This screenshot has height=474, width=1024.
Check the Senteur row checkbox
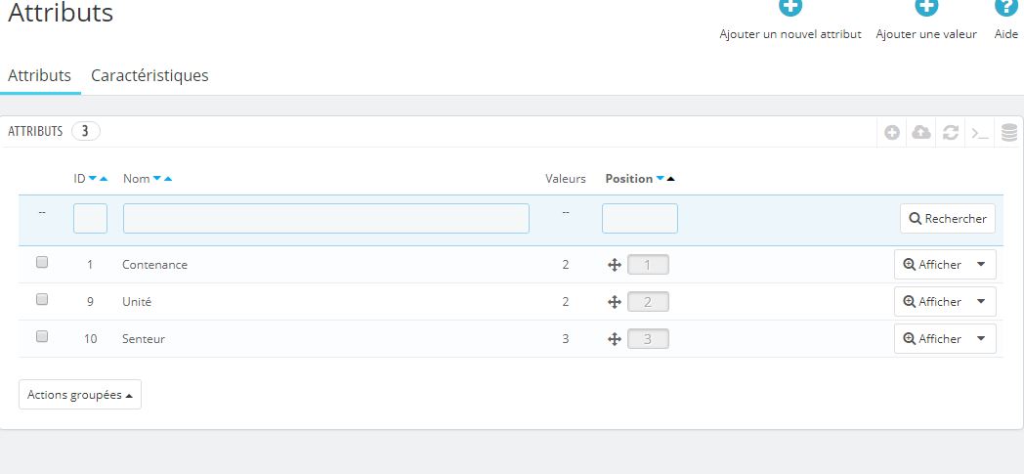42,337
